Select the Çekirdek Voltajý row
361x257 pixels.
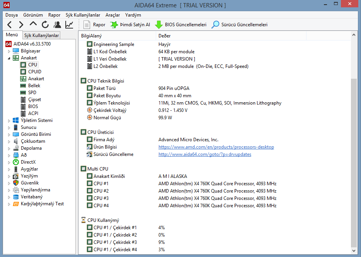coord(215,110)
